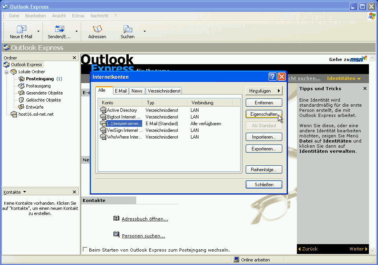Enable switching to Posteingang on startup
Image resolution: width=378 pixels, height=265 pixels.
pyautogui.click(x=85, y=249)
